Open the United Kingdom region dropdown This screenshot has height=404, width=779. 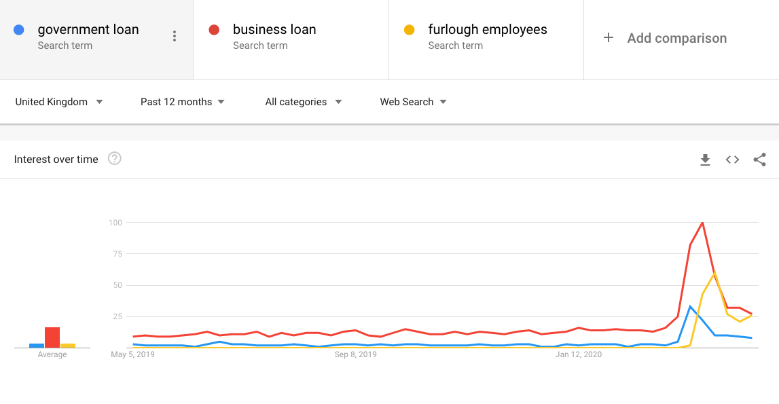click(59, 102)
